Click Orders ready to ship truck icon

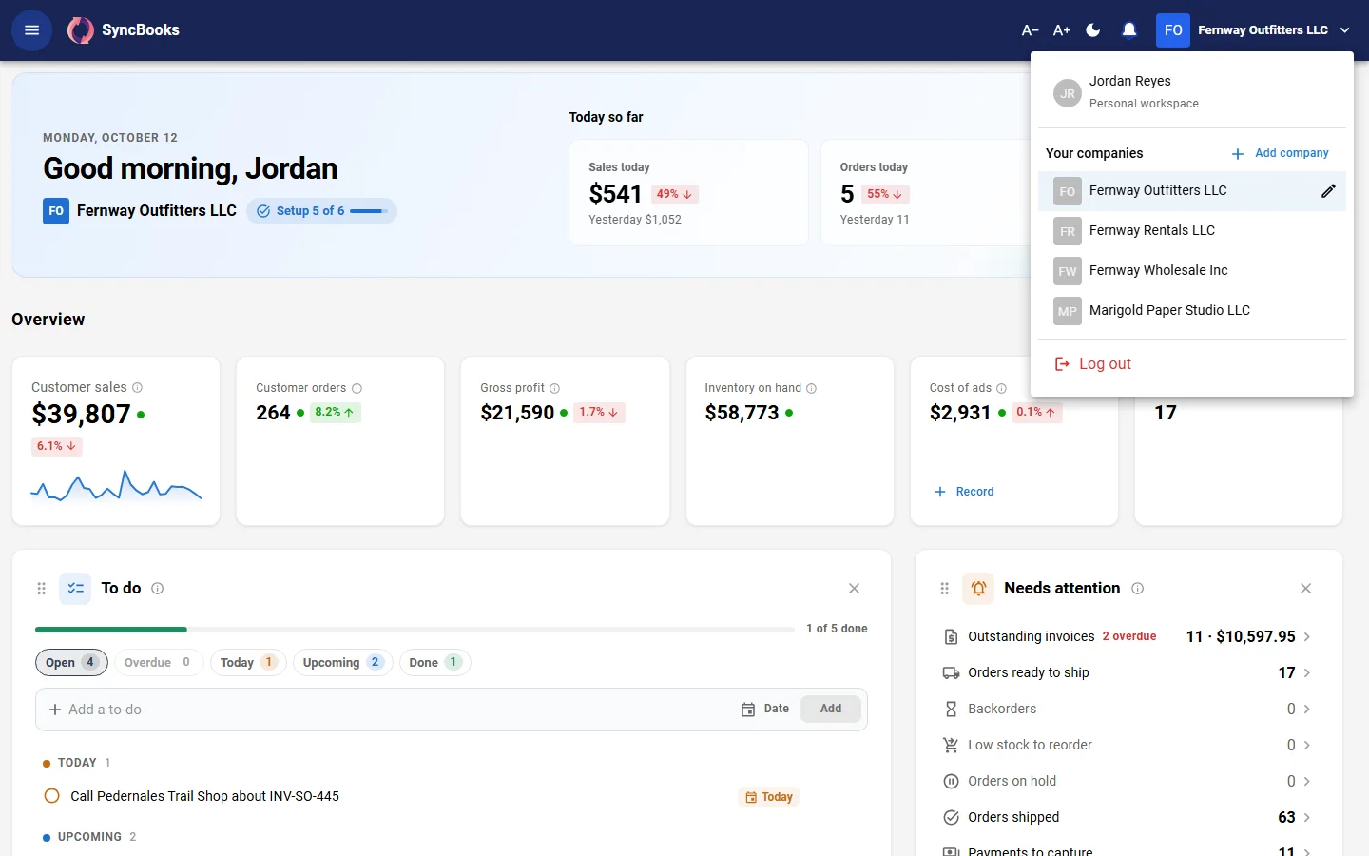[x=951, y=673]
